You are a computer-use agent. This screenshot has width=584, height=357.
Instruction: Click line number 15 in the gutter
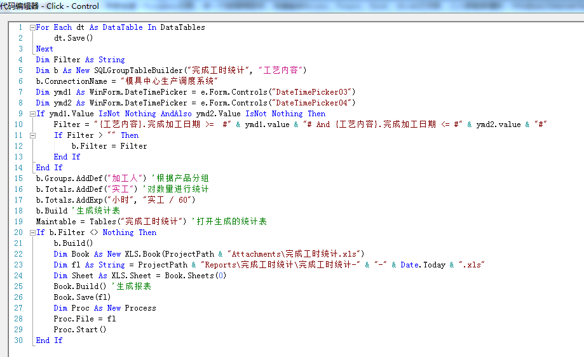click(x=18, y=178)
